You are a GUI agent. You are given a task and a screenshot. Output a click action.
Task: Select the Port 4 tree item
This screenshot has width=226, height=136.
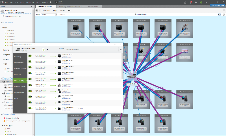[x=8, y=96]
